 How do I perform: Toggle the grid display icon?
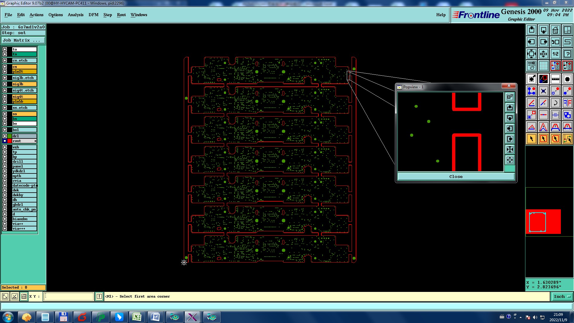click(x=543, y=66)
